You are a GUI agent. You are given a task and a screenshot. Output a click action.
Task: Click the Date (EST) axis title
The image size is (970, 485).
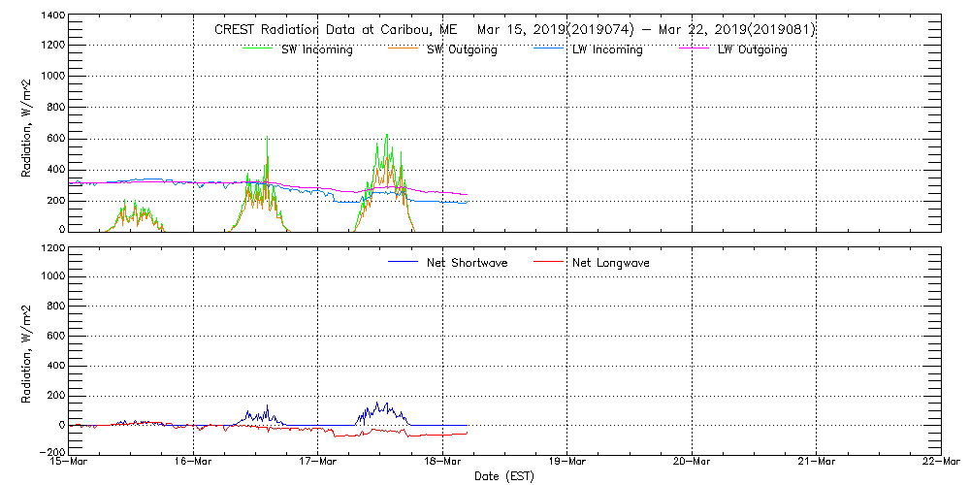pyautogui.click(x=505, y=476)
